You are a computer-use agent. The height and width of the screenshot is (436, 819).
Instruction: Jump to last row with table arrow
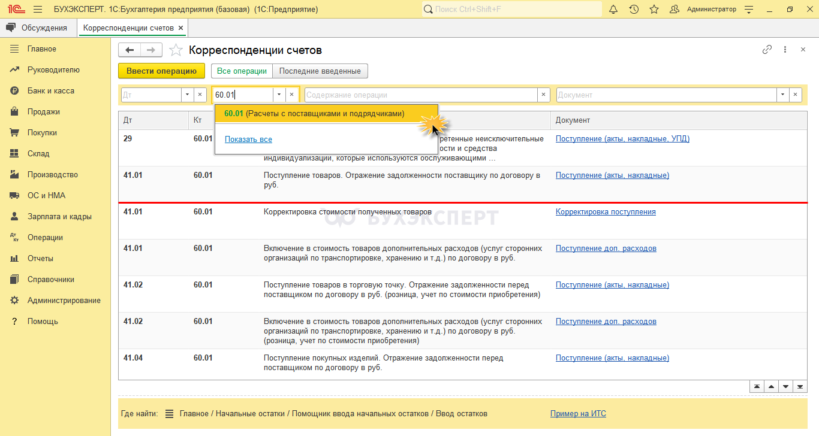tap(800, 386)
